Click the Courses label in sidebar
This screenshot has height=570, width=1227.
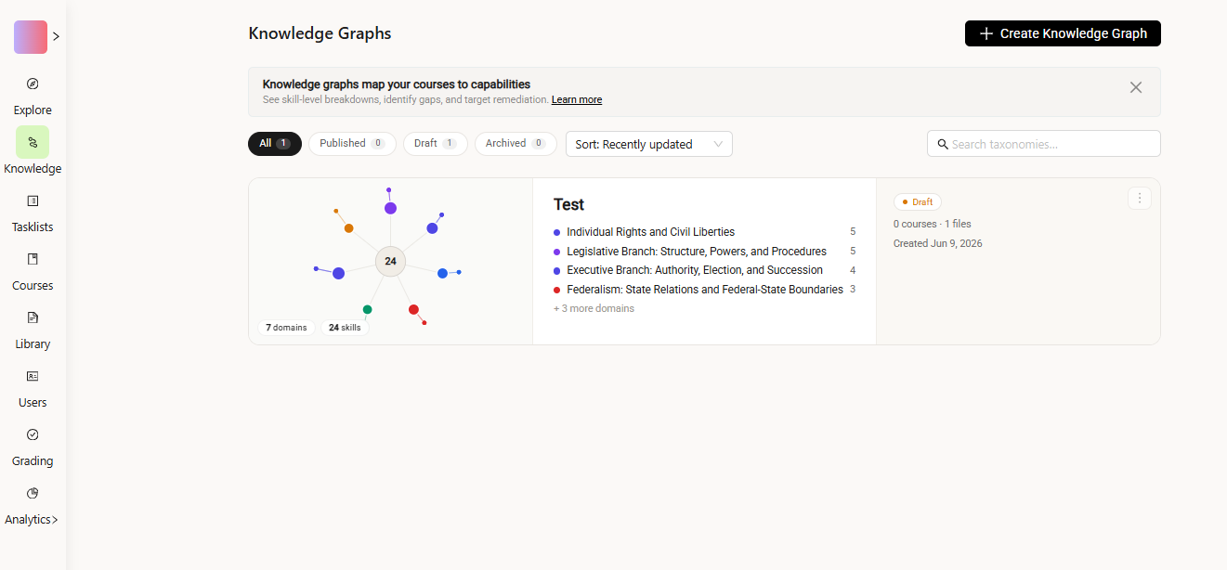coord(33,286)
